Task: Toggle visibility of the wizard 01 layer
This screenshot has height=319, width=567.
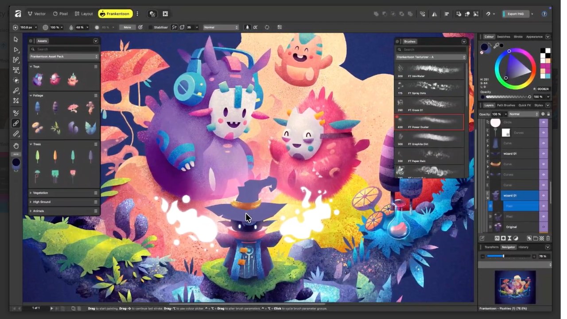Action: click(x=544, y=195)
